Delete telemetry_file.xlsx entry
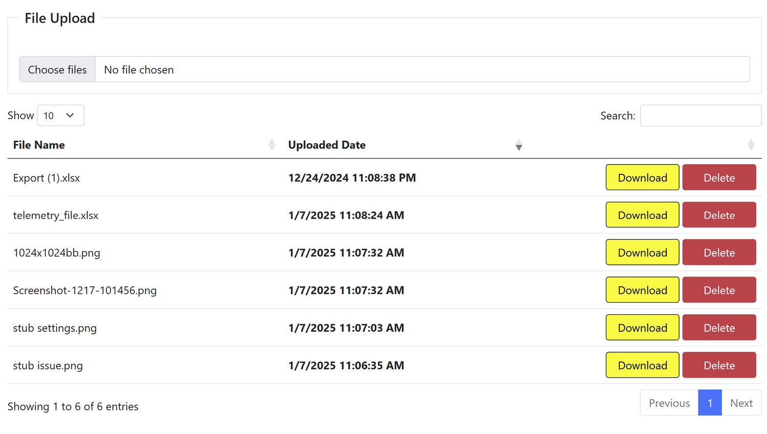Viewport: 767px width, 434px height. click(x=719, y=215)
